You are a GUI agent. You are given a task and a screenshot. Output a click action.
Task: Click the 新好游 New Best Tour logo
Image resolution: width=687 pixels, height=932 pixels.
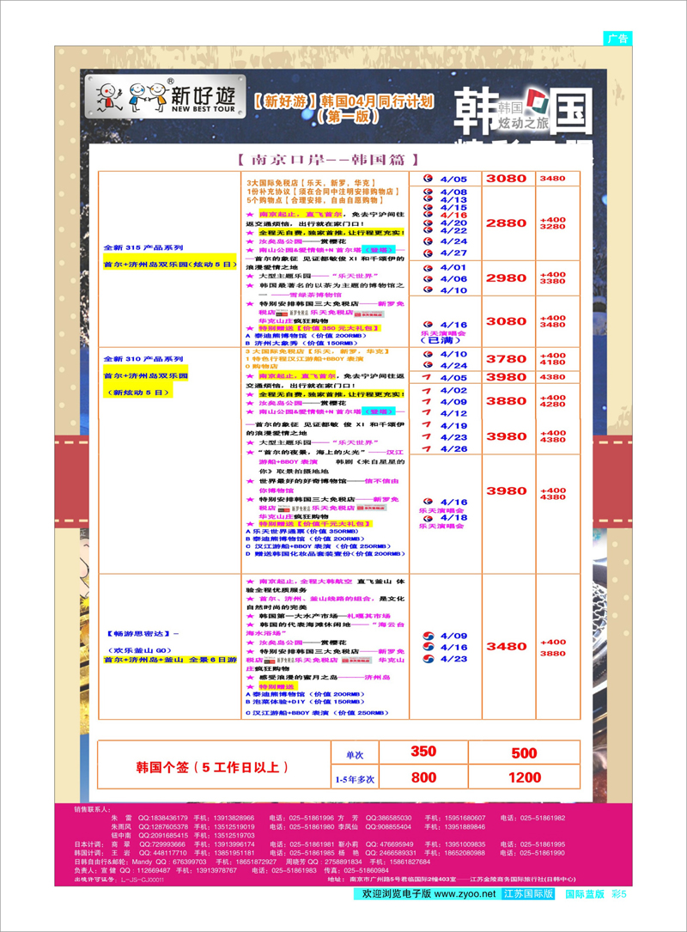tap(165, 96)
